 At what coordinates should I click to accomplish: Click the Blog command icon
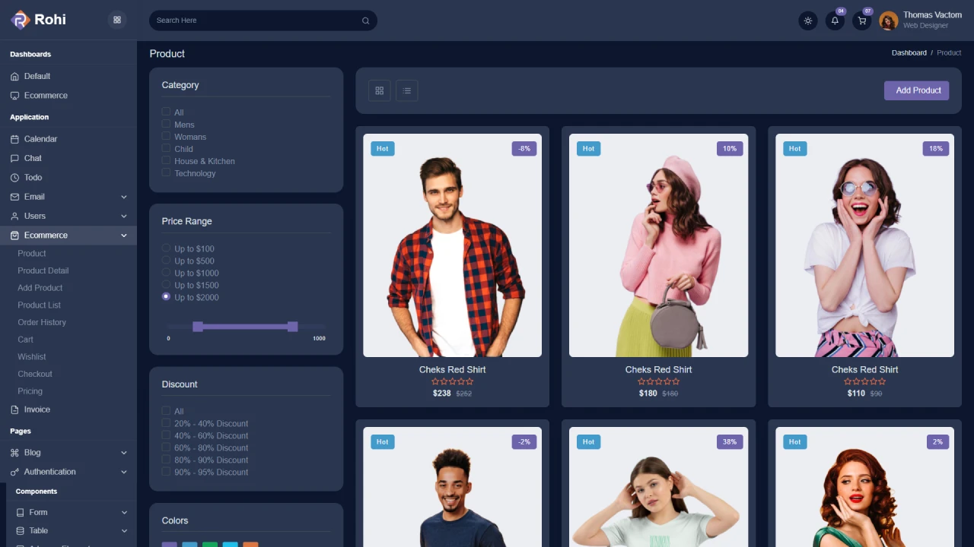pos(14,453)
